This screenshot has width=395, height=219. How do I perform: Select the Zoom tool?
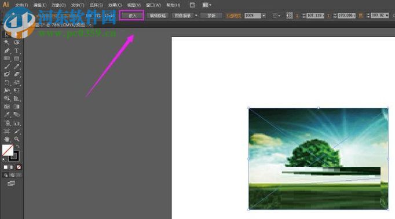pyautogui.click(x=17, y=139)
